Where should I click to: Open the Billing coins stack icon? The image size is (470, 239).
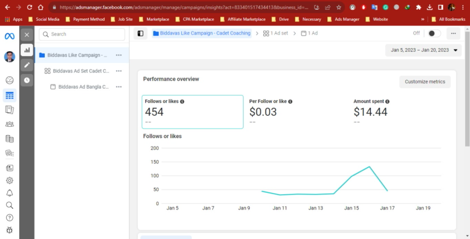10,139
